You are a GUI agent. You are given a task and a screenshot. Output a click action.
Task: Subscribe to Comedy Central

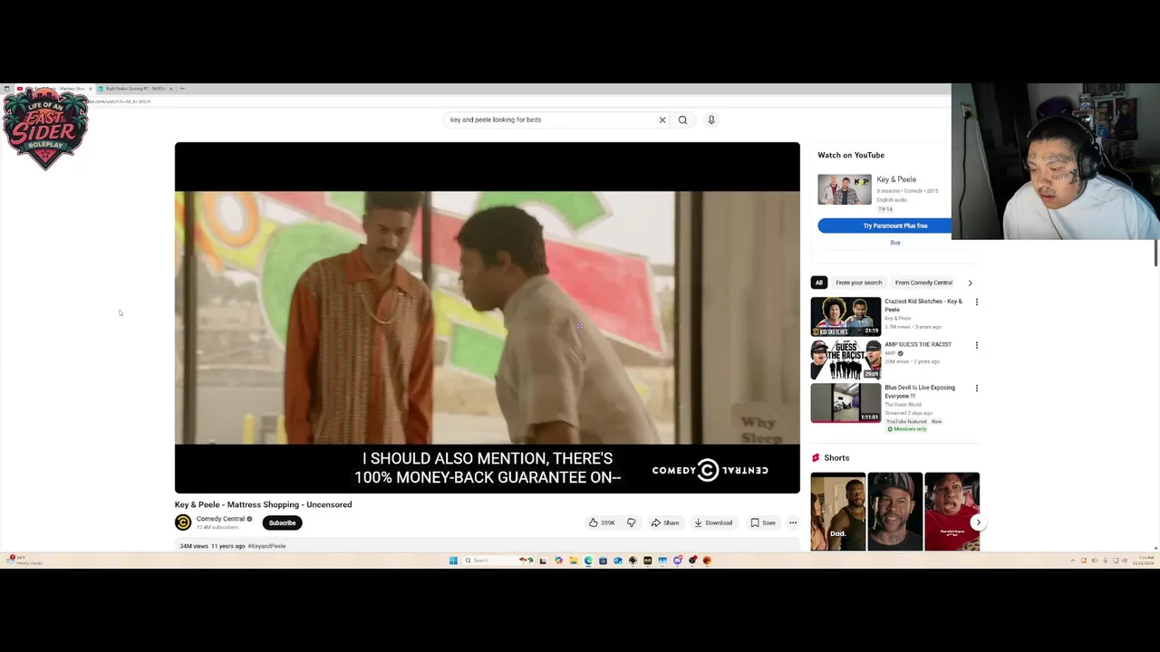tap(282, 523)
